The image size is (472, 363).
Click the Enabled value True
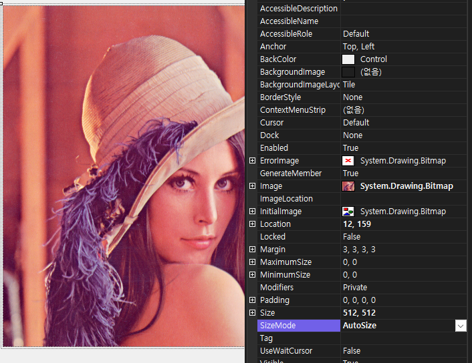click(x=351, y=148)
